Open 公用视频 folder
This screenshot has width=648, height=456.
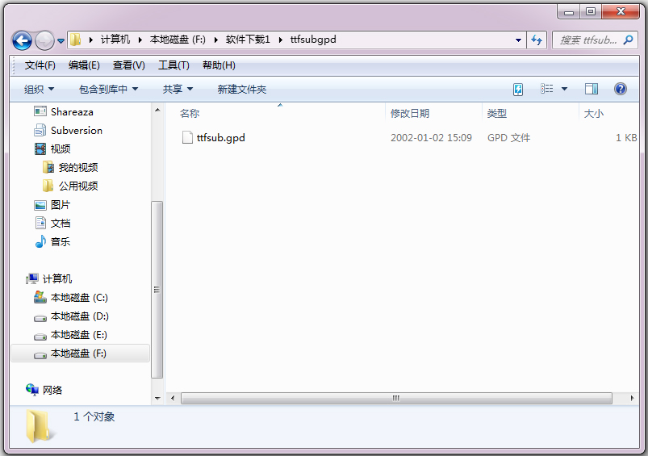coord(70,186)
